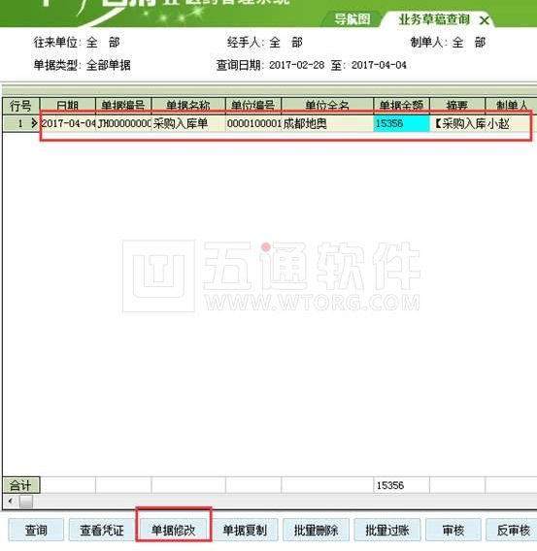
Task: Click the 日期 column header
Action: pos(68,105)
